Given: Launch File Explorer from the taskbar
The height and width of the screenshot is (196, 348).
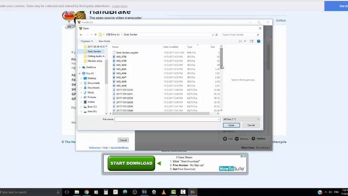Looking at the screenshot, I should click(x=77, y=192).
